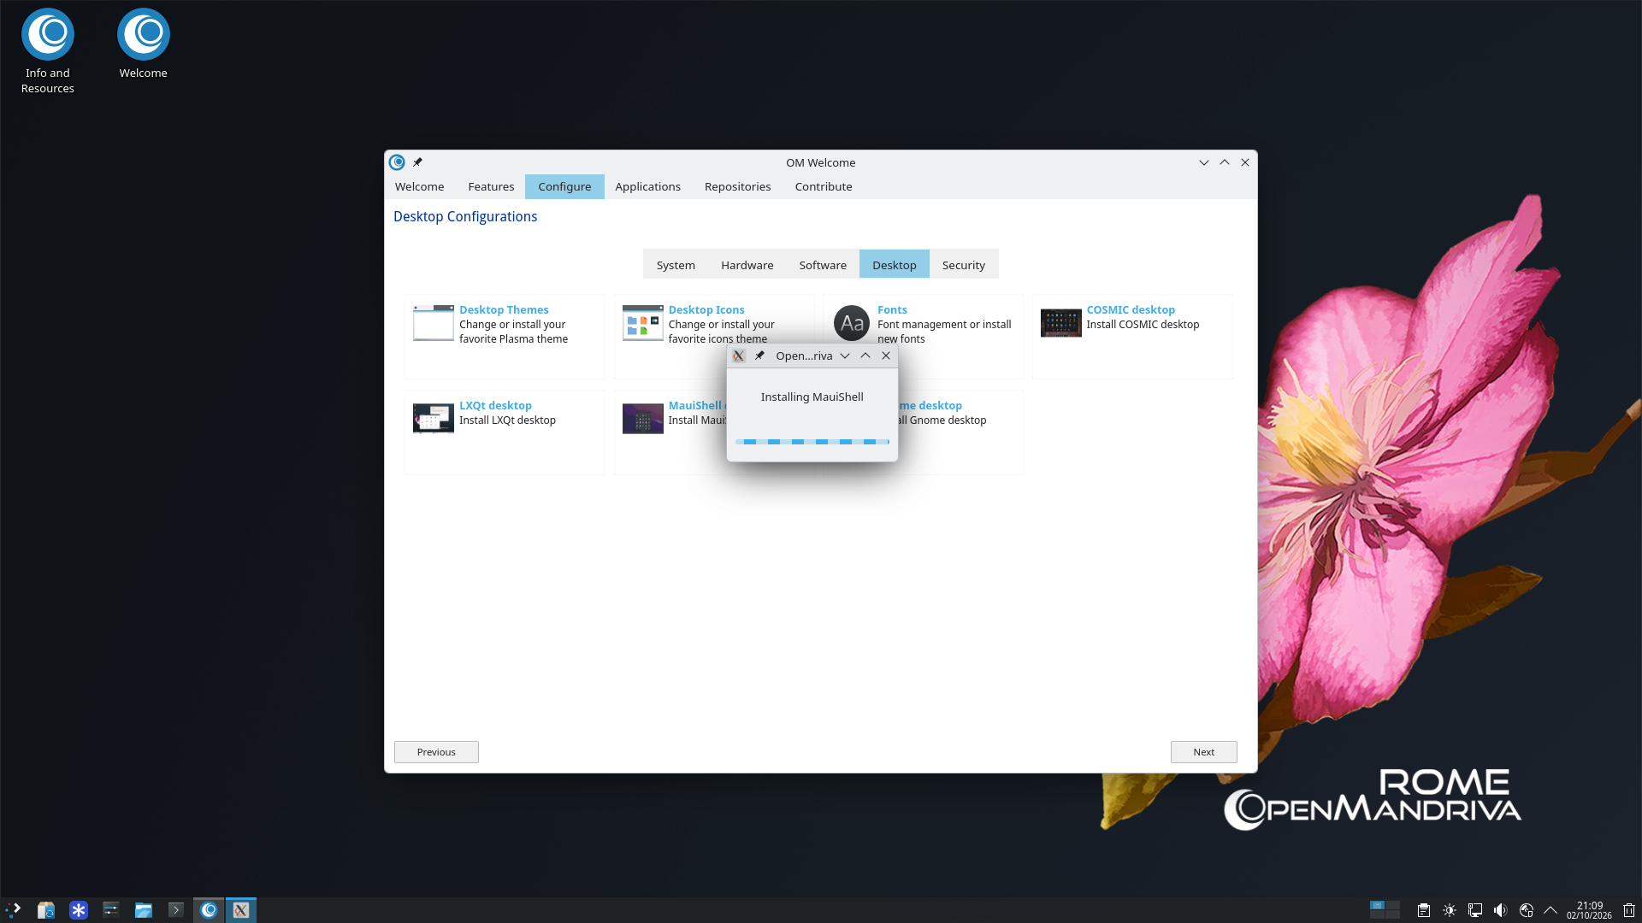Select the COSMIC desktop icon
The height and width of the screenshot is (923, 1642).
(x=1060, y=323)
